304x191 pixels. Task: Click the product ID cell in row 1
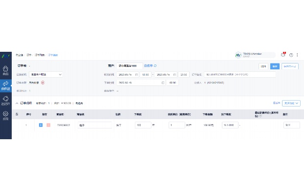coord(64,125)
